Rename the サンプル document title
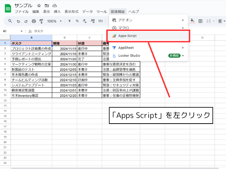 click(24, 6)
